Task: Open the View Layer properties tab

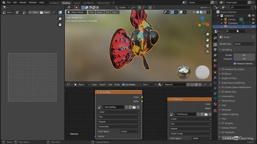Action: tap(215, 55)
